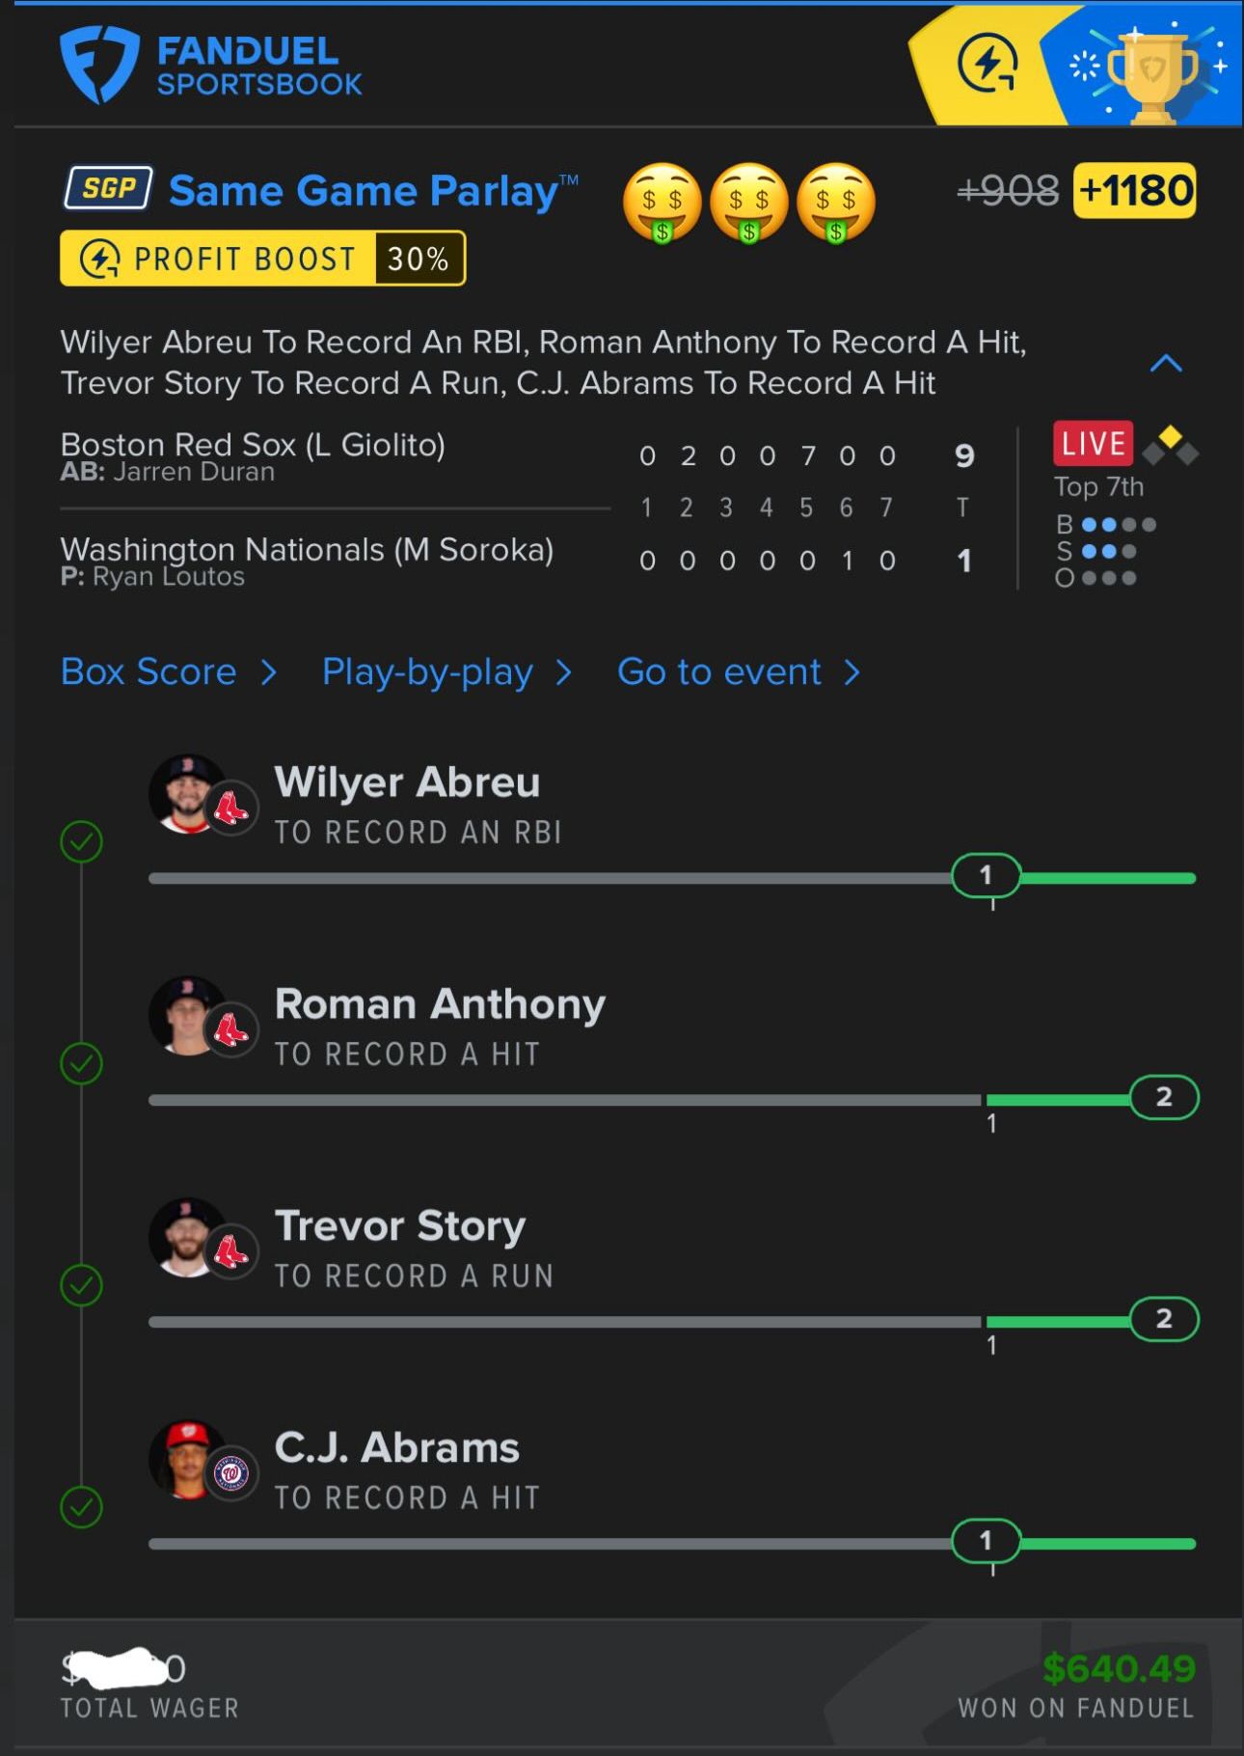Collapse the parlay details chevron
The width and height of the screenshot is (1244, 1756).
pyautogui.click(x=1166, y=364)
